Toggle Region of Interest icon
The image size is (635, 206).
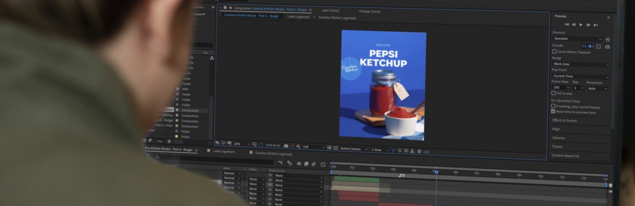pos(329,148)
